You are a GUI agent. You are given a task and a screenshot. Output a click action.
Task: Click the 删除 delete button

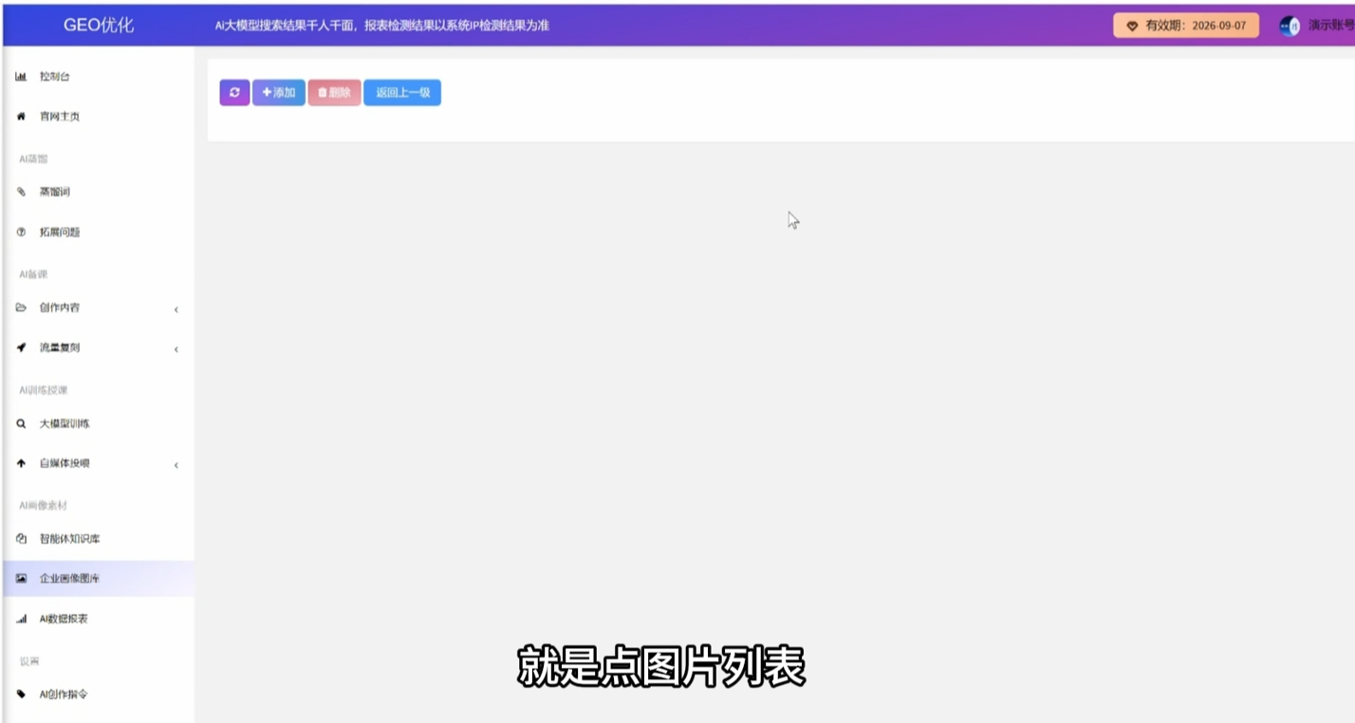tap(334, 92)
